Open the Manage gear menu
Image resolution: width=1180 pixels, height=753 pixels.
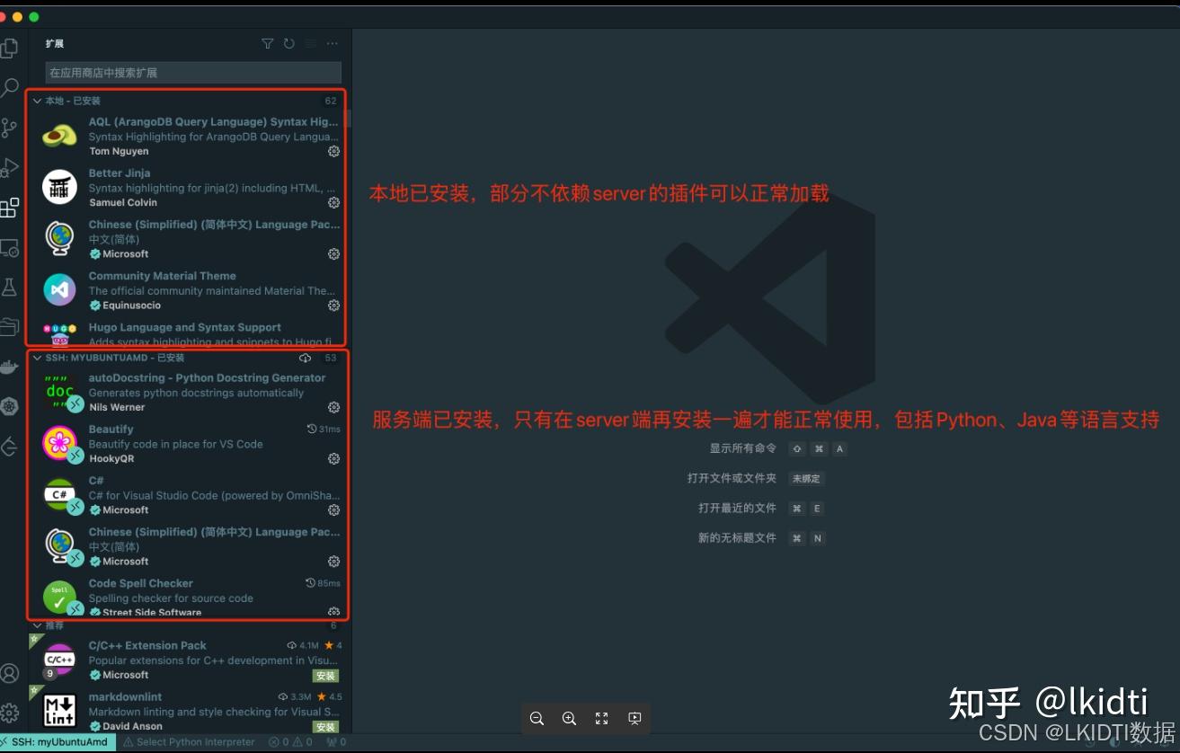[10, 711]
